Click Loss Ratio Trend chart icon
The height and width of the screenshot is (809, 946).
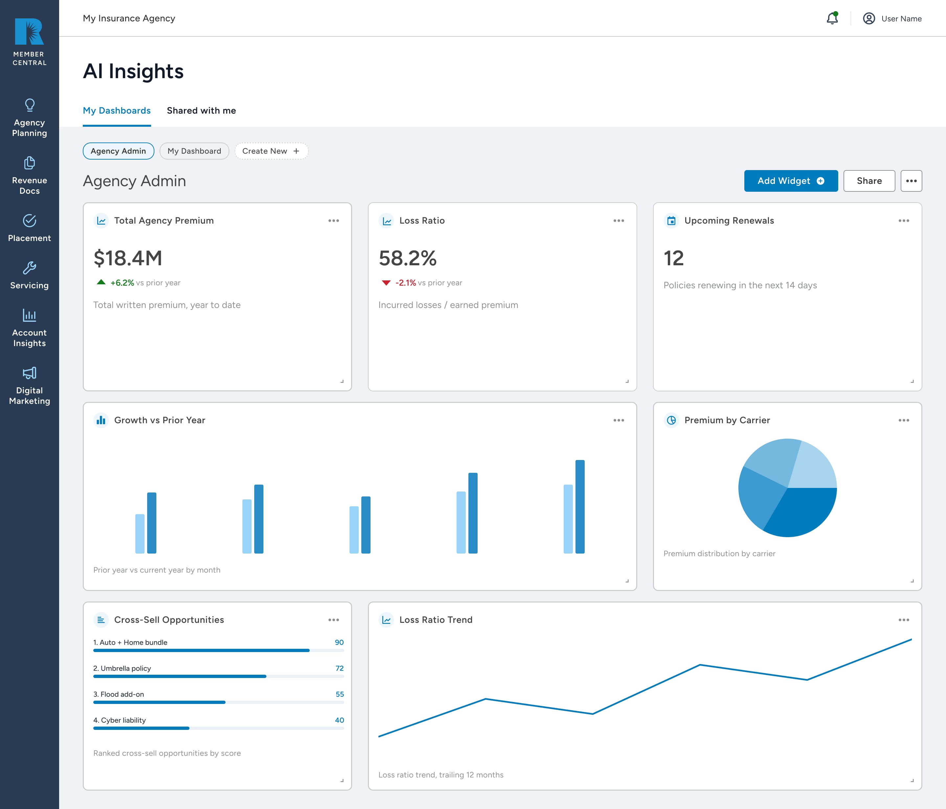coord(387,620)
